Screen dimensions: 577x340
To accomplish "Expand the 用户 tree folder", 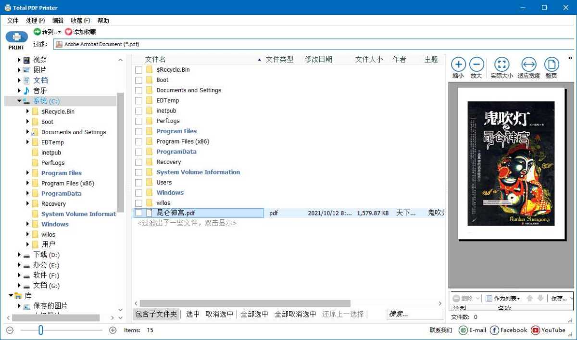I will [28, 245].
